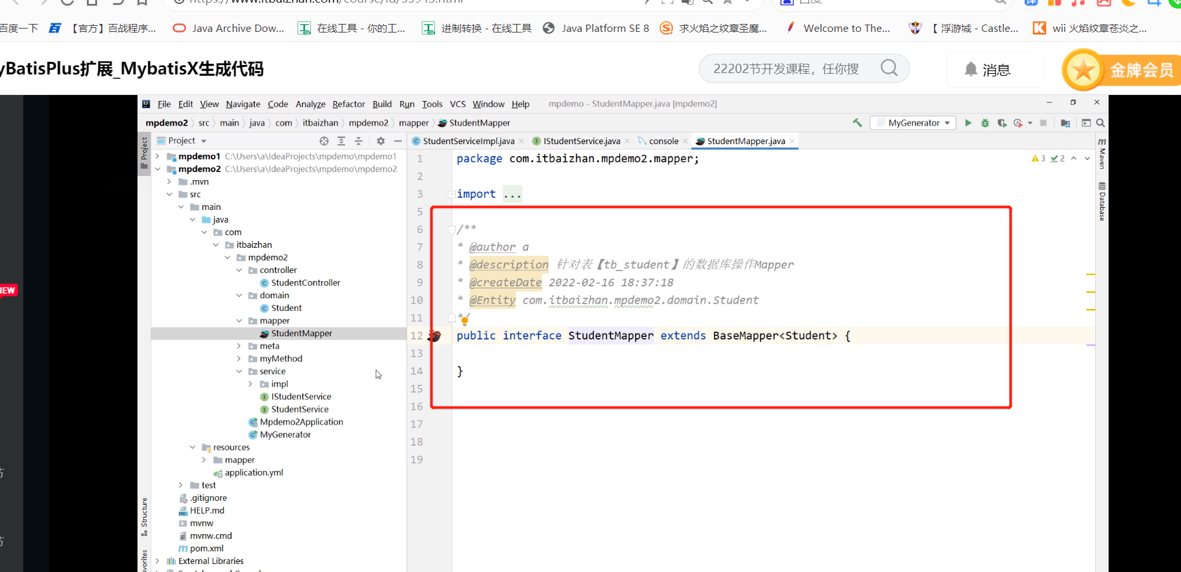This screenshot has height=572, width=1181.
Task: Click the warning indicator showing 3
Action: (x=1038, y=158)
